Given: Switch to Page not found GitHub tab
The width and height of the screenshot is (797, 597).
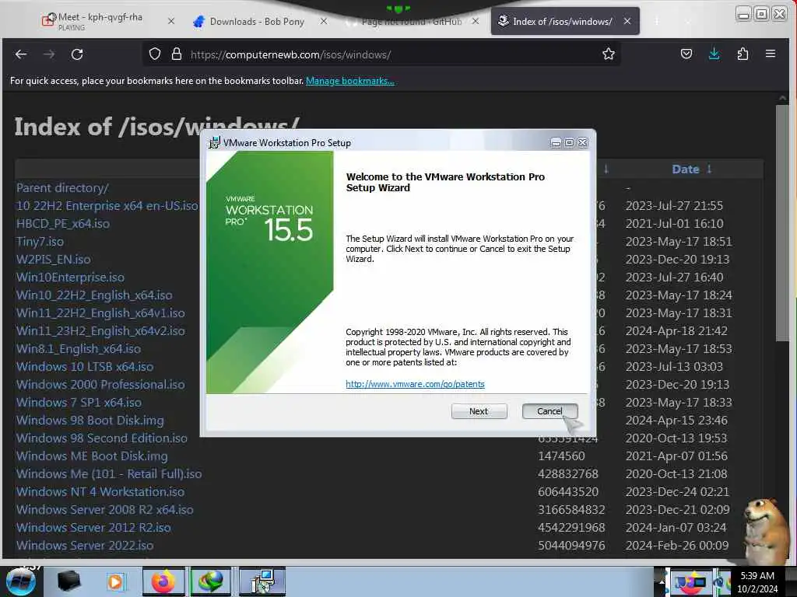Looking at the screenshot, I should pos(411,21).
